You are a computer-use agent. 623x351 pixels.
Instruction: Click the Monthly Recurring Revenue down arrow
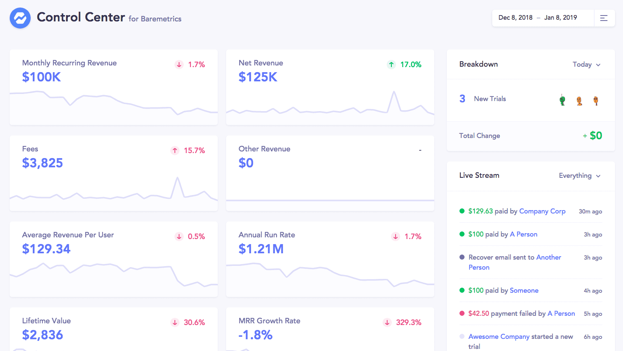tap(179, 65)
